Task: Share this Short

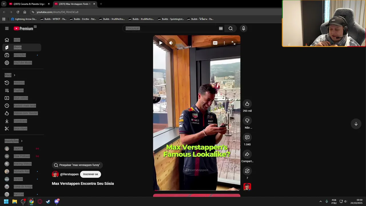Action: 247,154
